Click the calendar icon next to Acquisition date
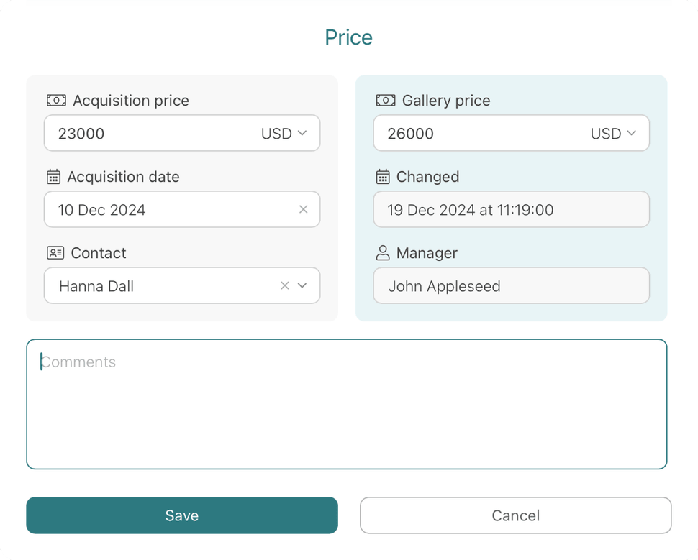 click(x=53, y=177)
